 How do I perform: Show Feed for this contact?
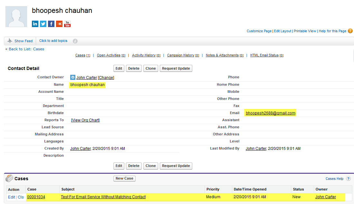[x=20, y=41]
